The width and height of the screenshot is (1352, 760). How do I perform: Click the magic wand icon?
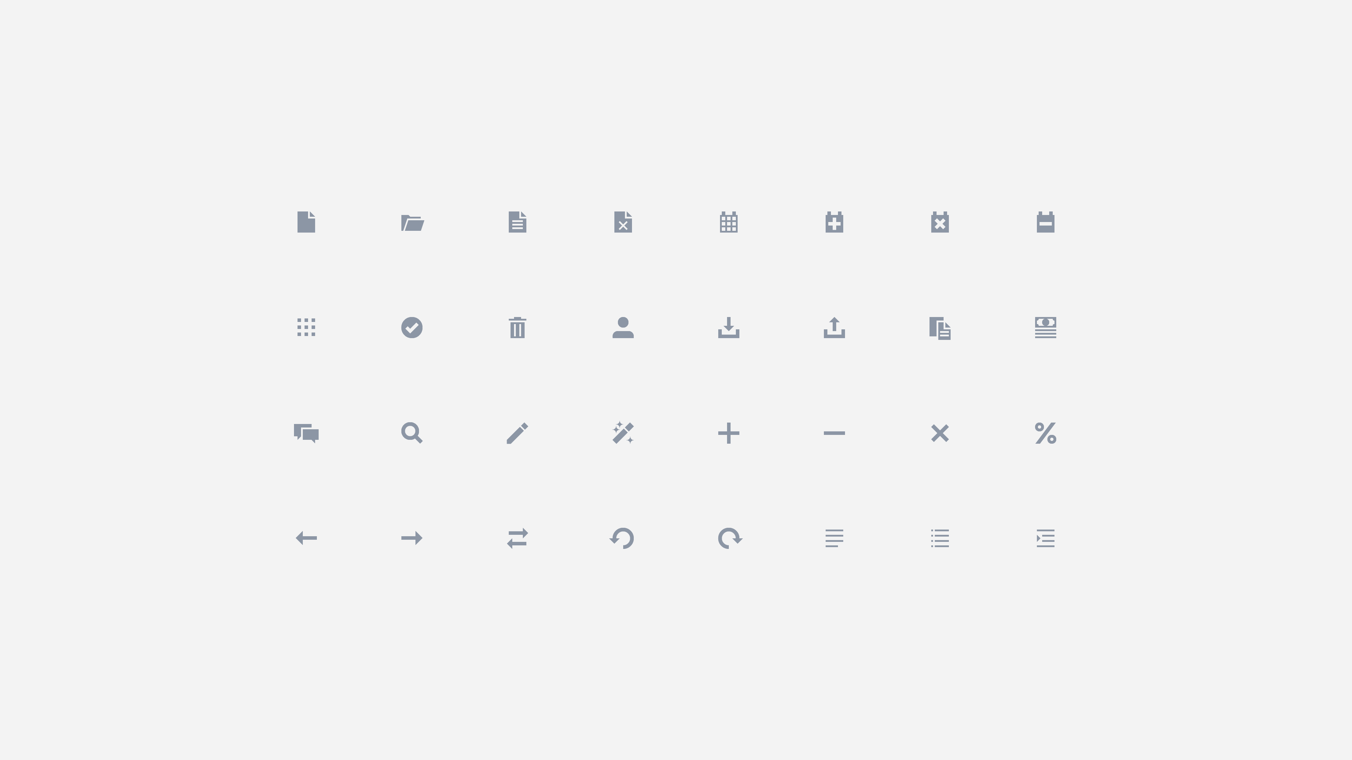coord(623,433)
